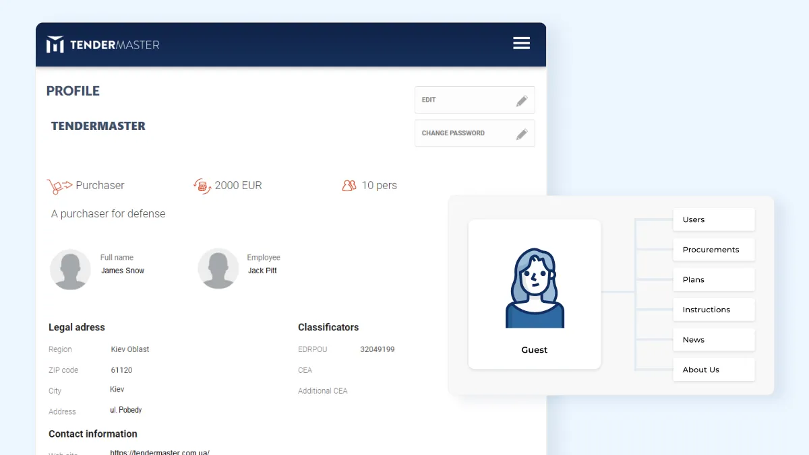The width and height of the screenshot is (809, 455).
Task: Click the ZIP code value 61120
Action: [122, 370]
